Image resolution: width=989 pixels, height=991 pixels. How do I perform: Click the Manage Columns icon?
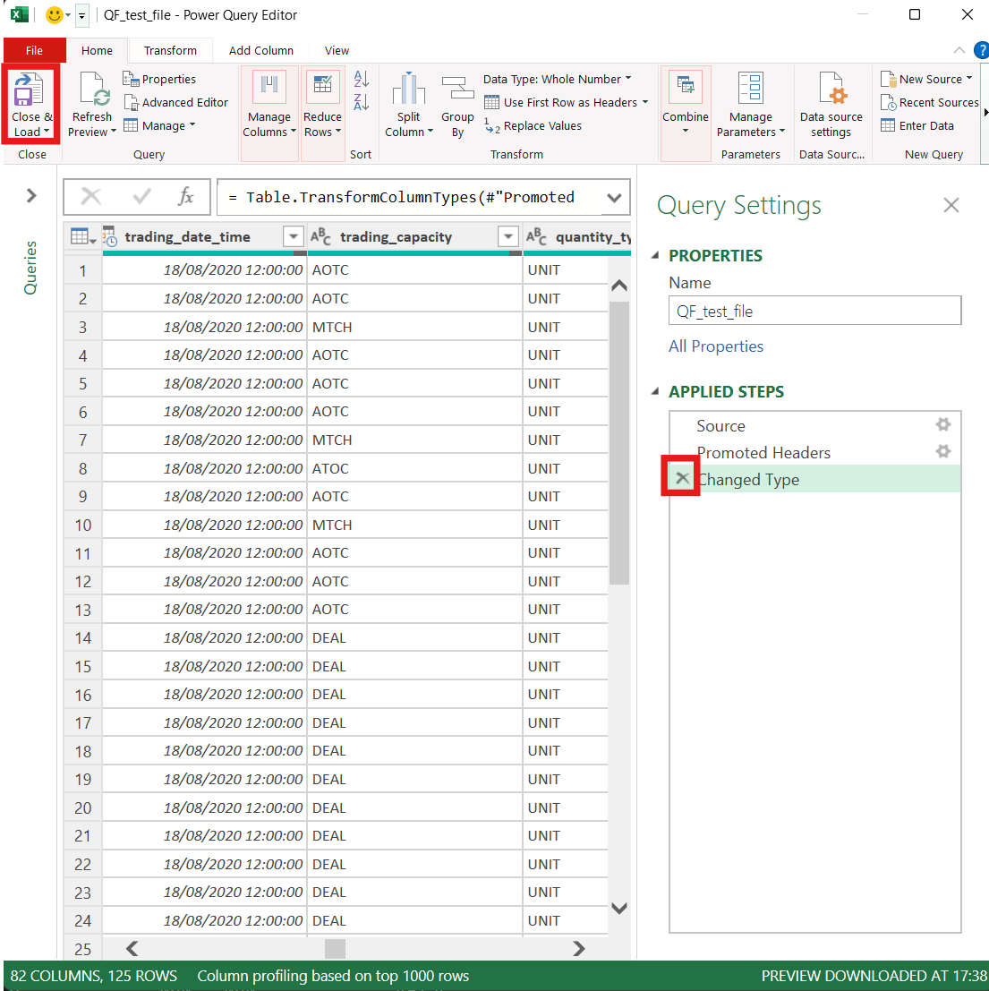click(269, 87)
